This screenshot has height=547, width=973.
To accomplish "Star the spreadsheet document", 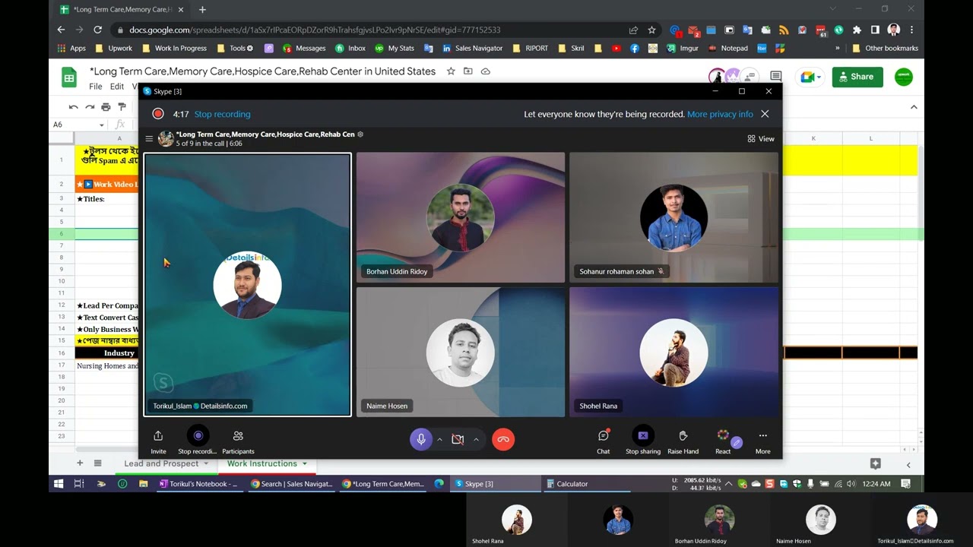I will tap(451, 71).
